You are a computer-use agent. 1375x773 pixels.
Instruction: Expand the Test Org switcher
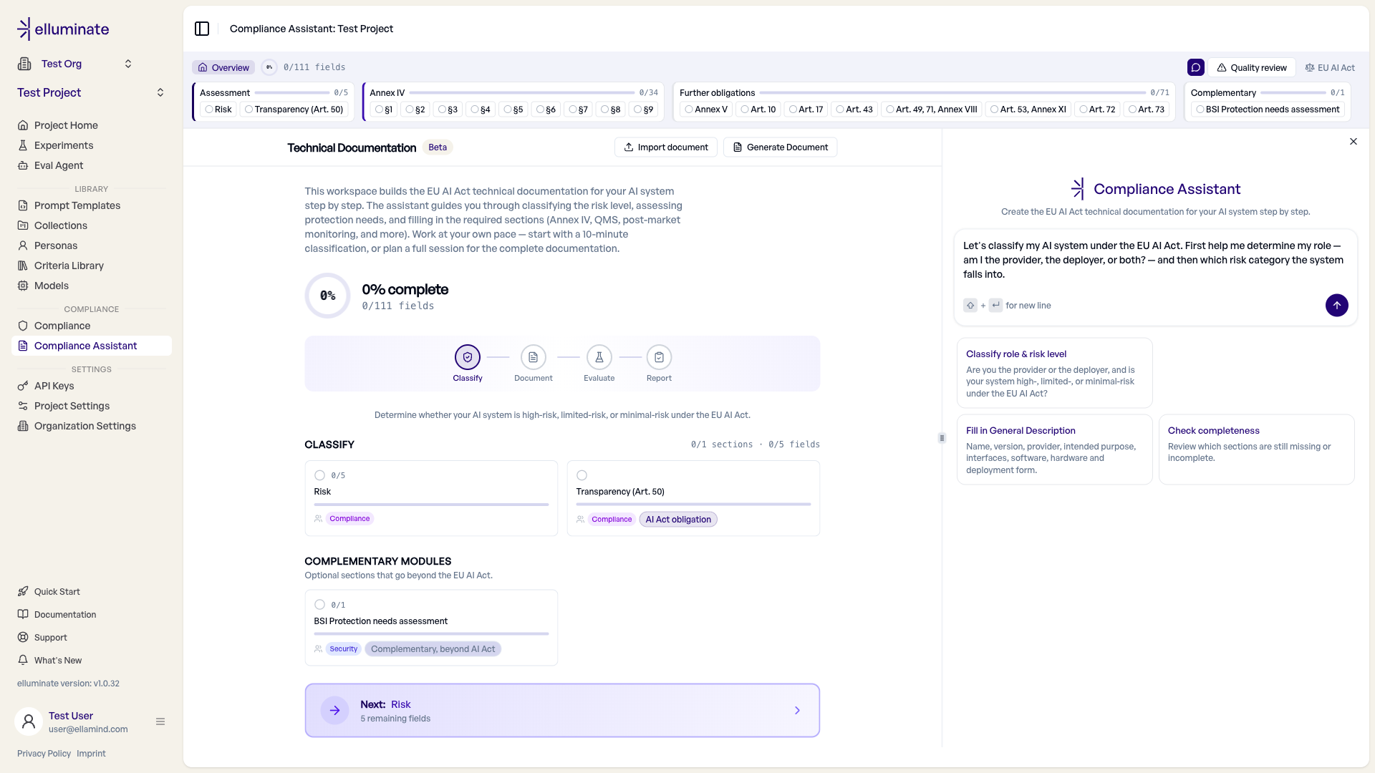(128, 64)
